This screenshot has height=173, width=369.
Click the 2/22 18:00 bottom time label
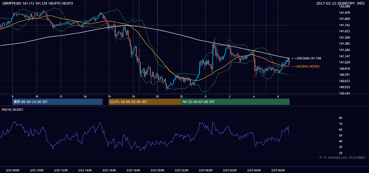click(133, 170)
